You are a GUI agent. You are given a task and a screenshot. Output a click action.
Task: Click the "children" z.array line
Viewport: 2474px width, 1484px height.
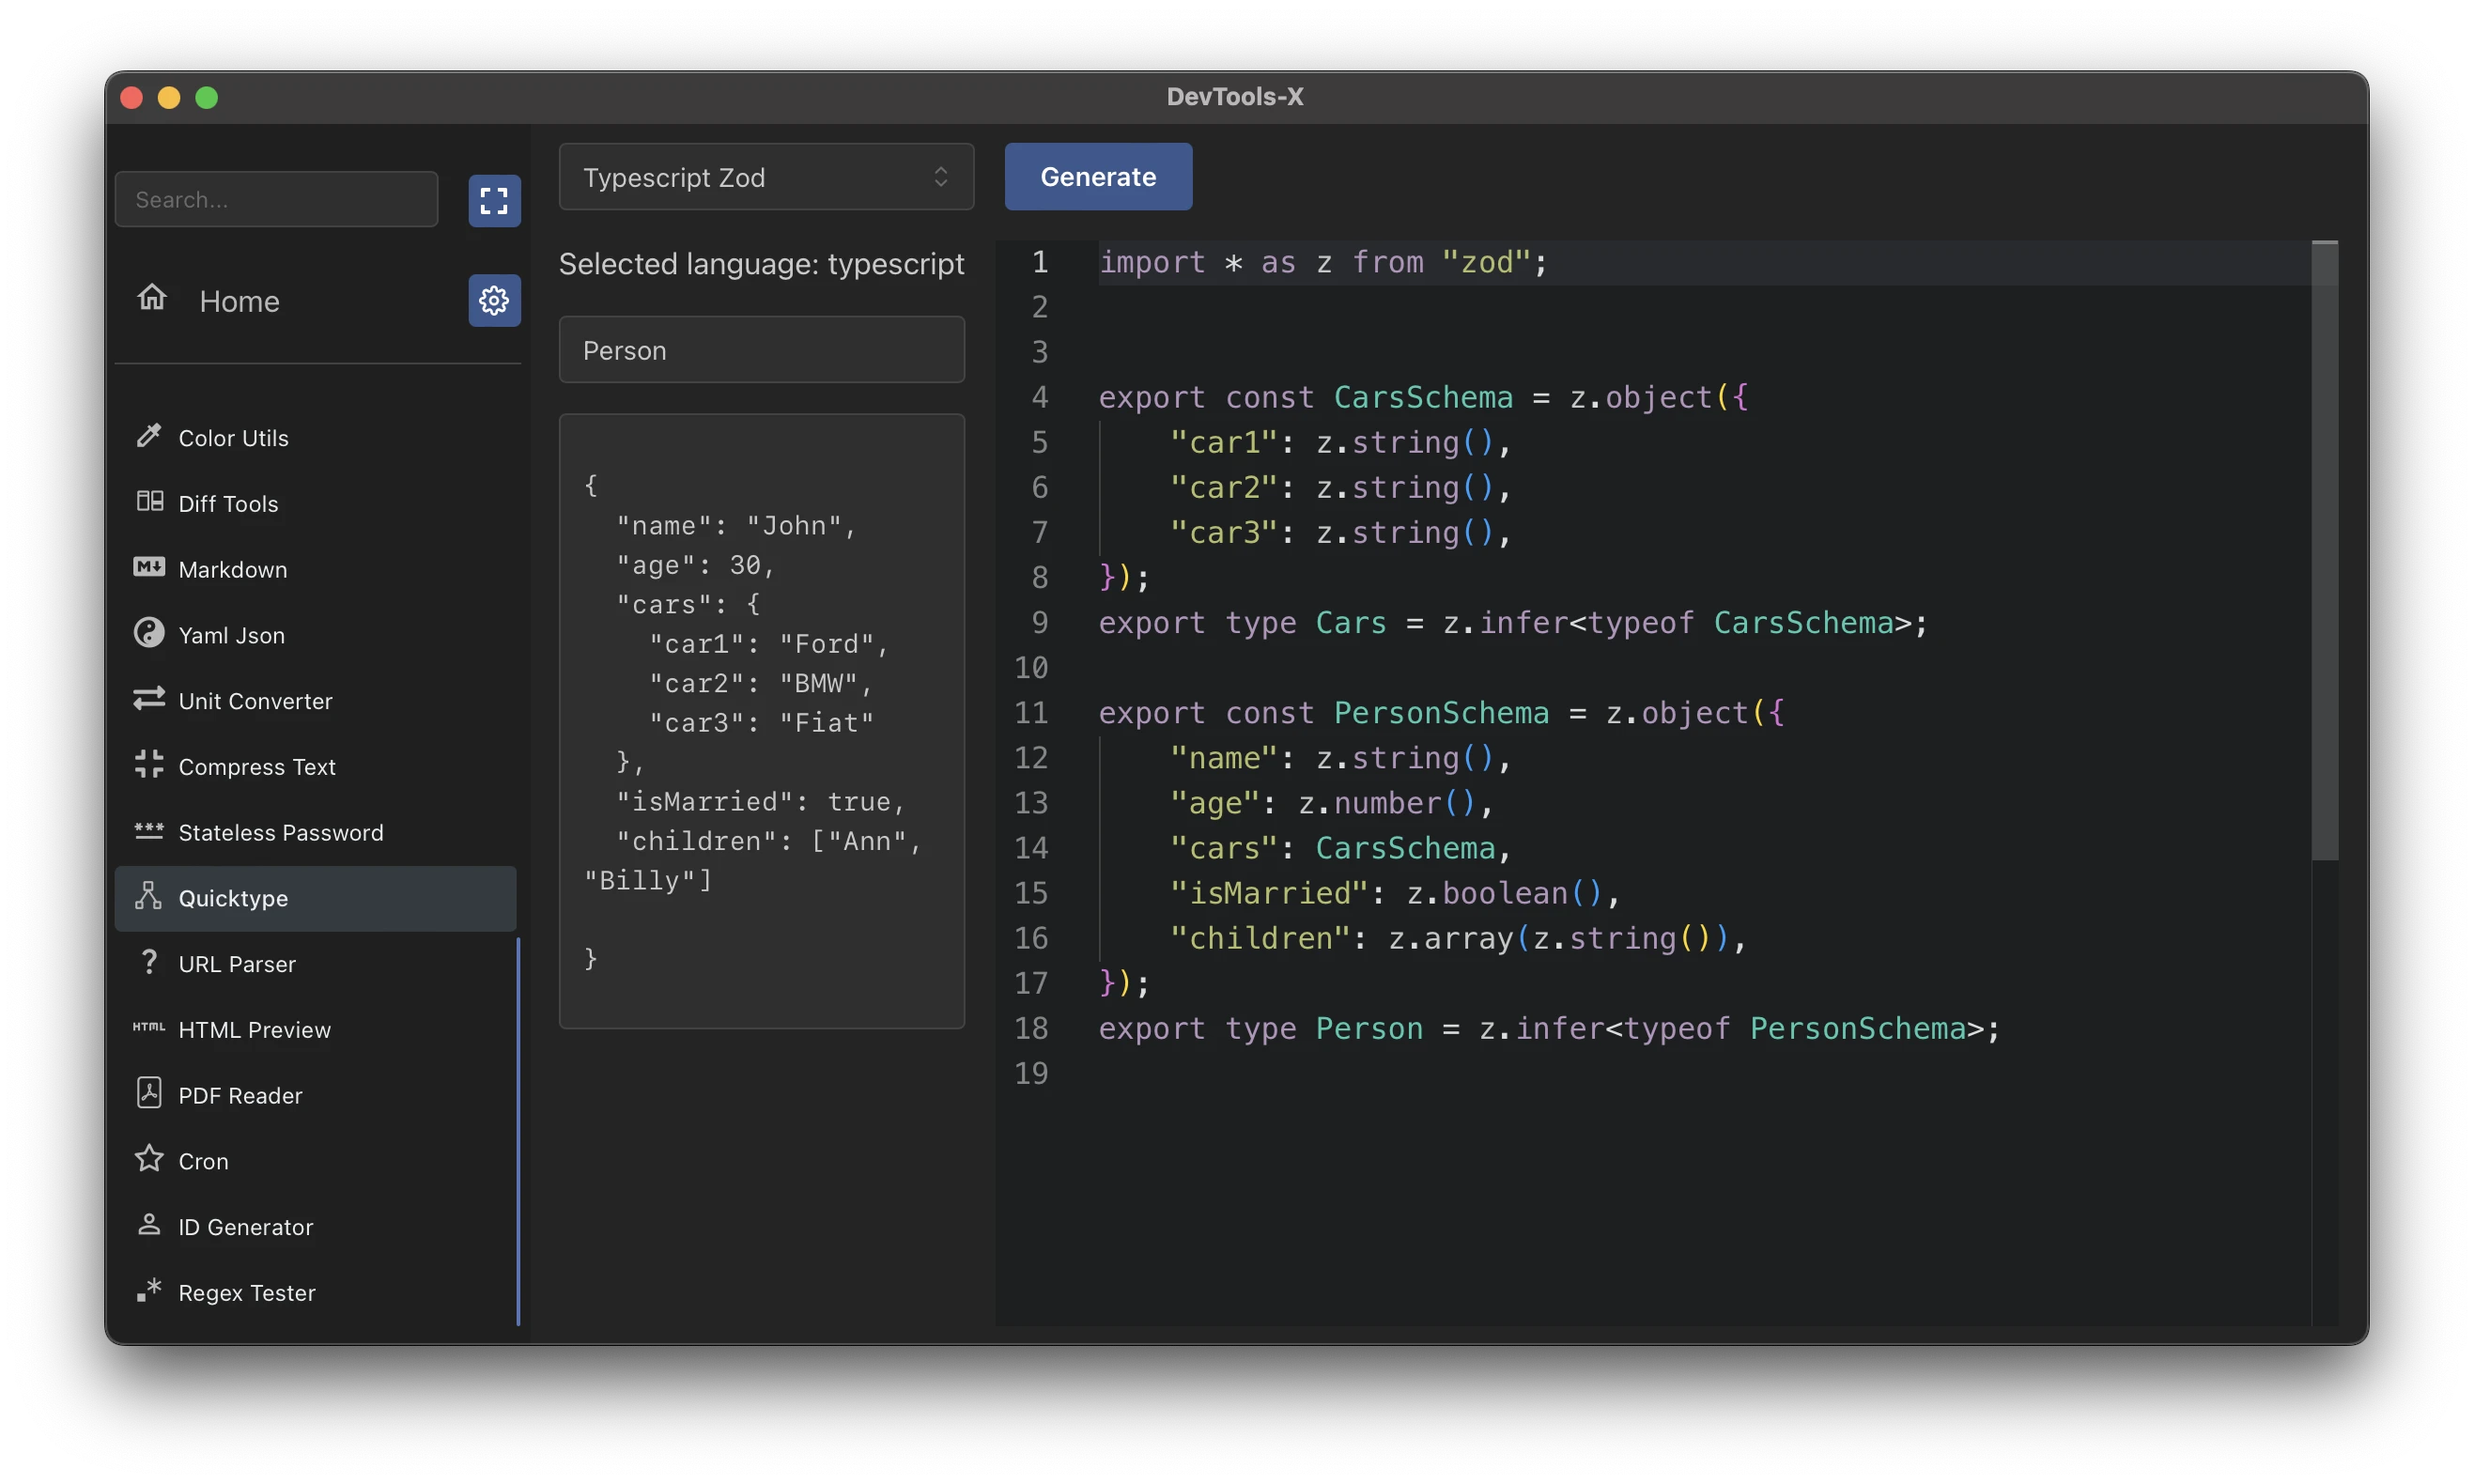(x=1457, y=938)
